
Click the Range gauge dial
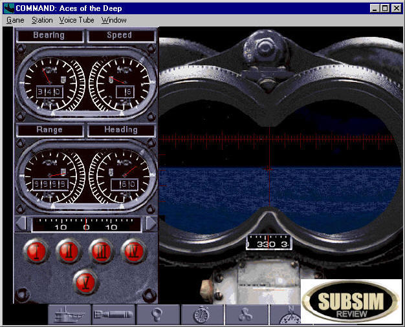pos(50,177)
